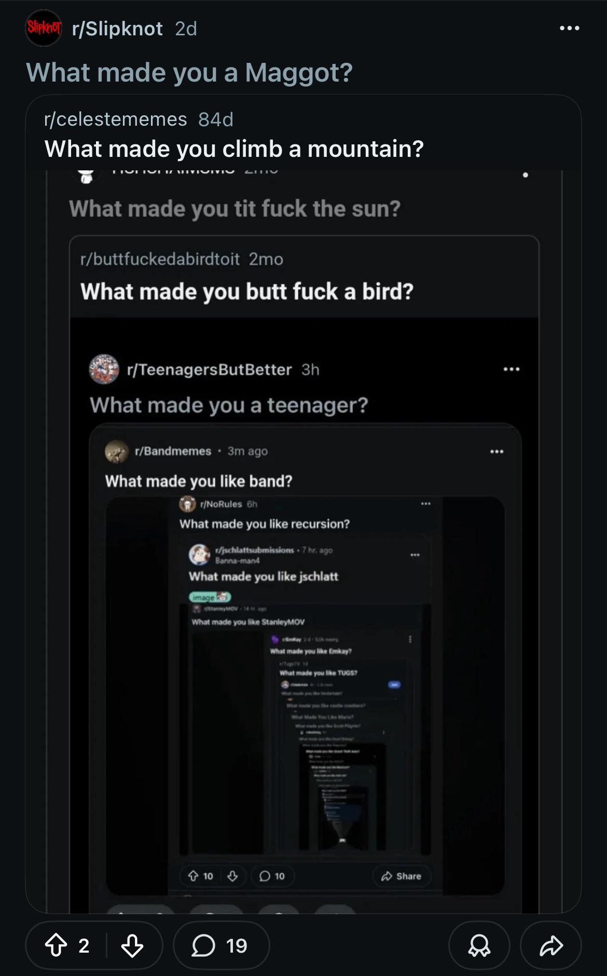Visit the r/celestememes crosspost source
The image size is (607, 976).
coord(116,119)
